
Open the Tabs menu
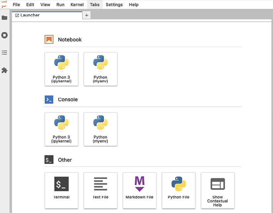(x=95, y=5)
